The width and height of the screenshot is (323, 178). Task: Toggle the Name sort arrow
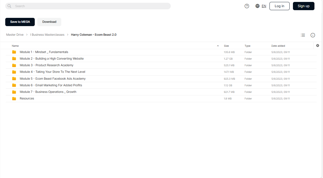coord(218,46)
